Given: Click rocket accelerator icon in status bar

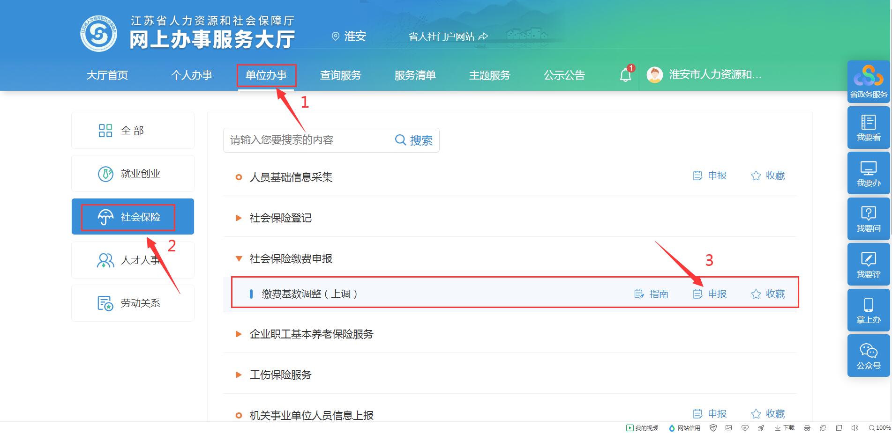Looking at the screenshot, I should [761, 428].
